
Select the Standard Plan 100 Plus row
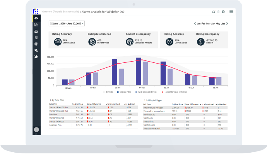click(x=93, y=107)
